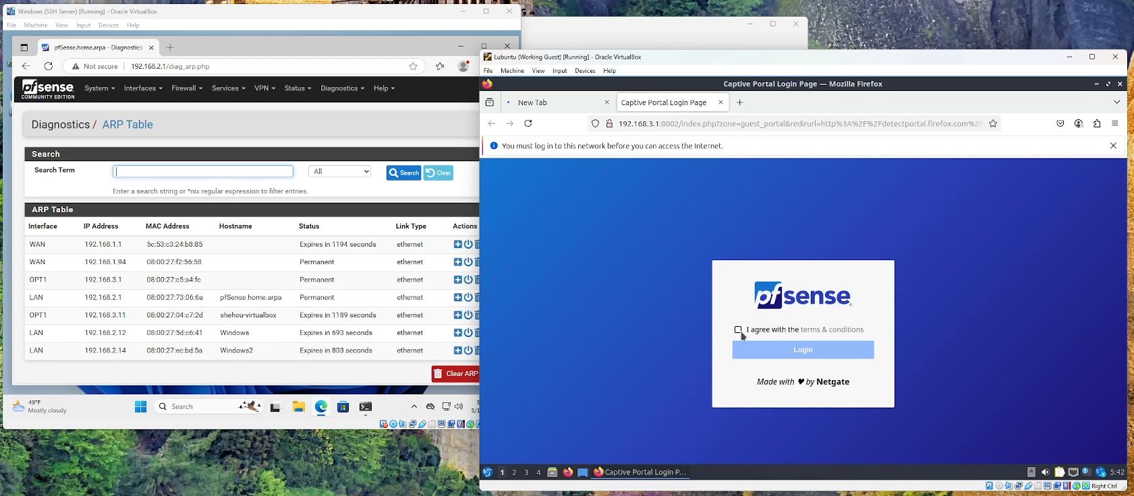Refresh the pfSense ARP page in Edge
Viewport: 1134px width, 496px height.
click(49, 66)
